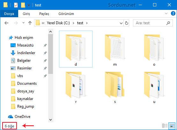Switch to the Görünüm ribbon tab

tap(66, 14)
